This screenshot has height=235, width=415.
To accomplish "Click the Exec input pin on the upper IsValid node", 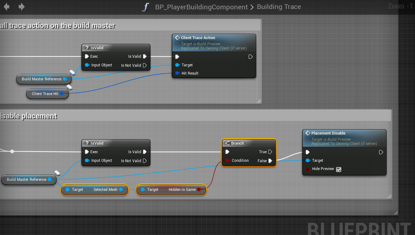I will click(87, 56).
